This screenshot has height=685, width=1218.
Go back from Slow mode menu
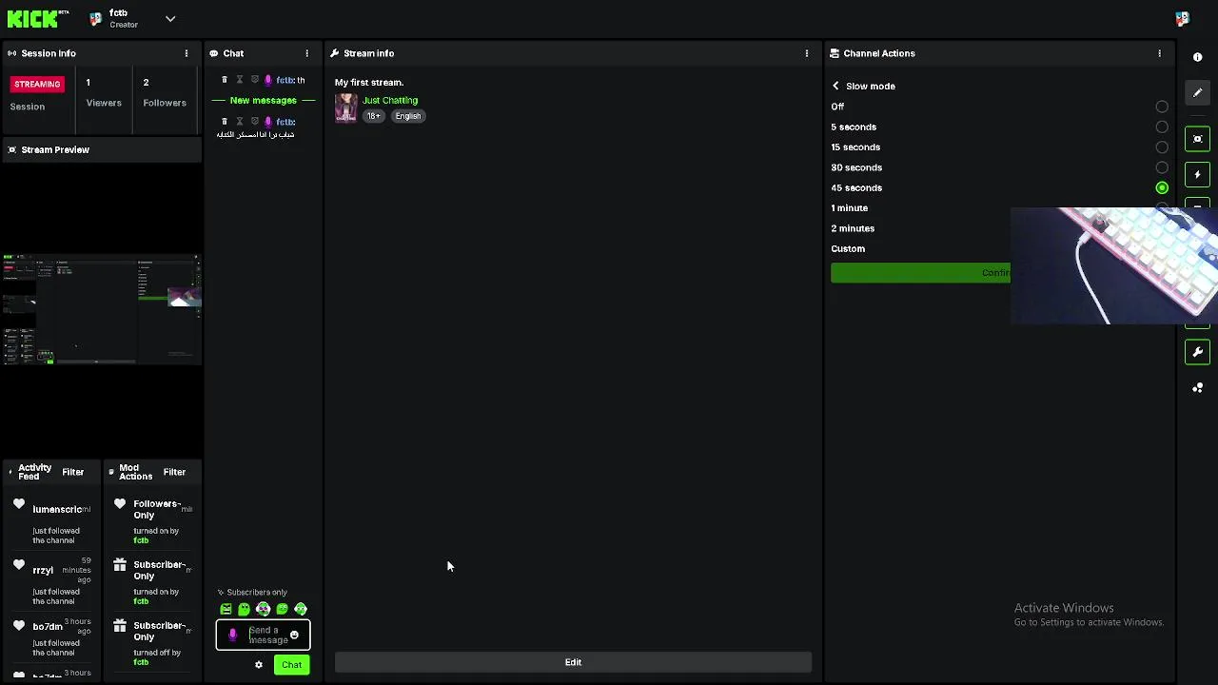[835, 86]
